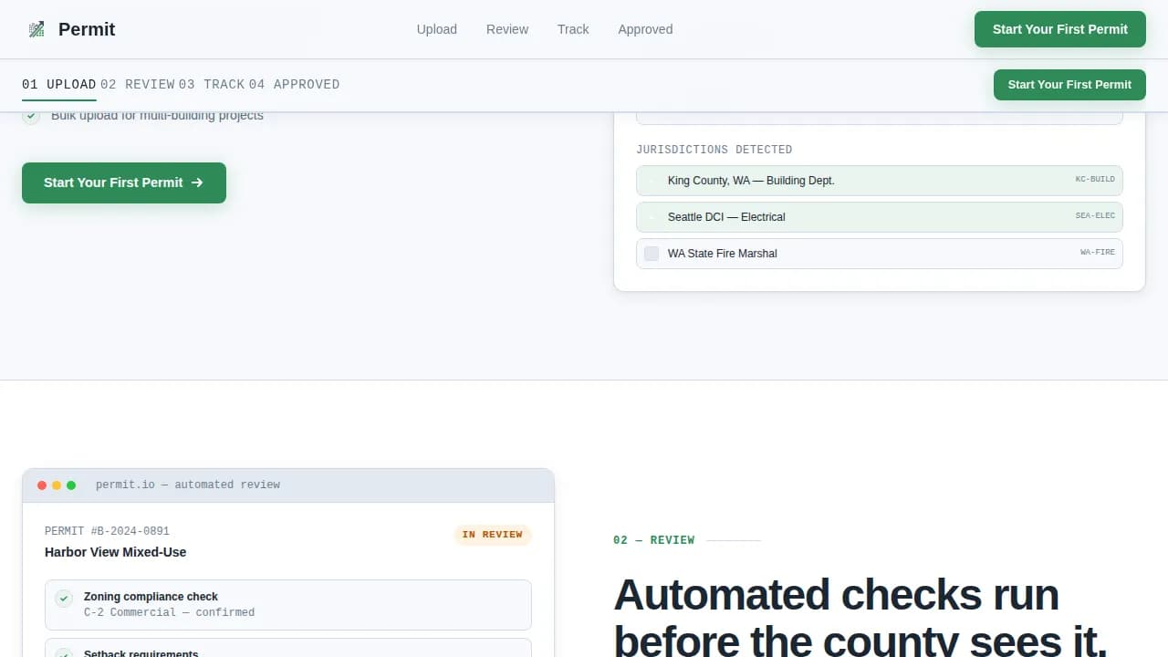
Task: Enable the WA State Fire Marshal jurisdiction checkbox
Action: point(652,254)
